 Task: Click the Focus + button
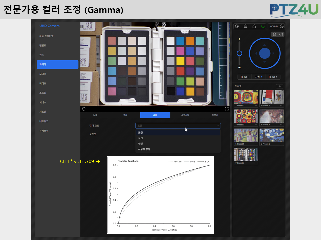tap(273, 77)
